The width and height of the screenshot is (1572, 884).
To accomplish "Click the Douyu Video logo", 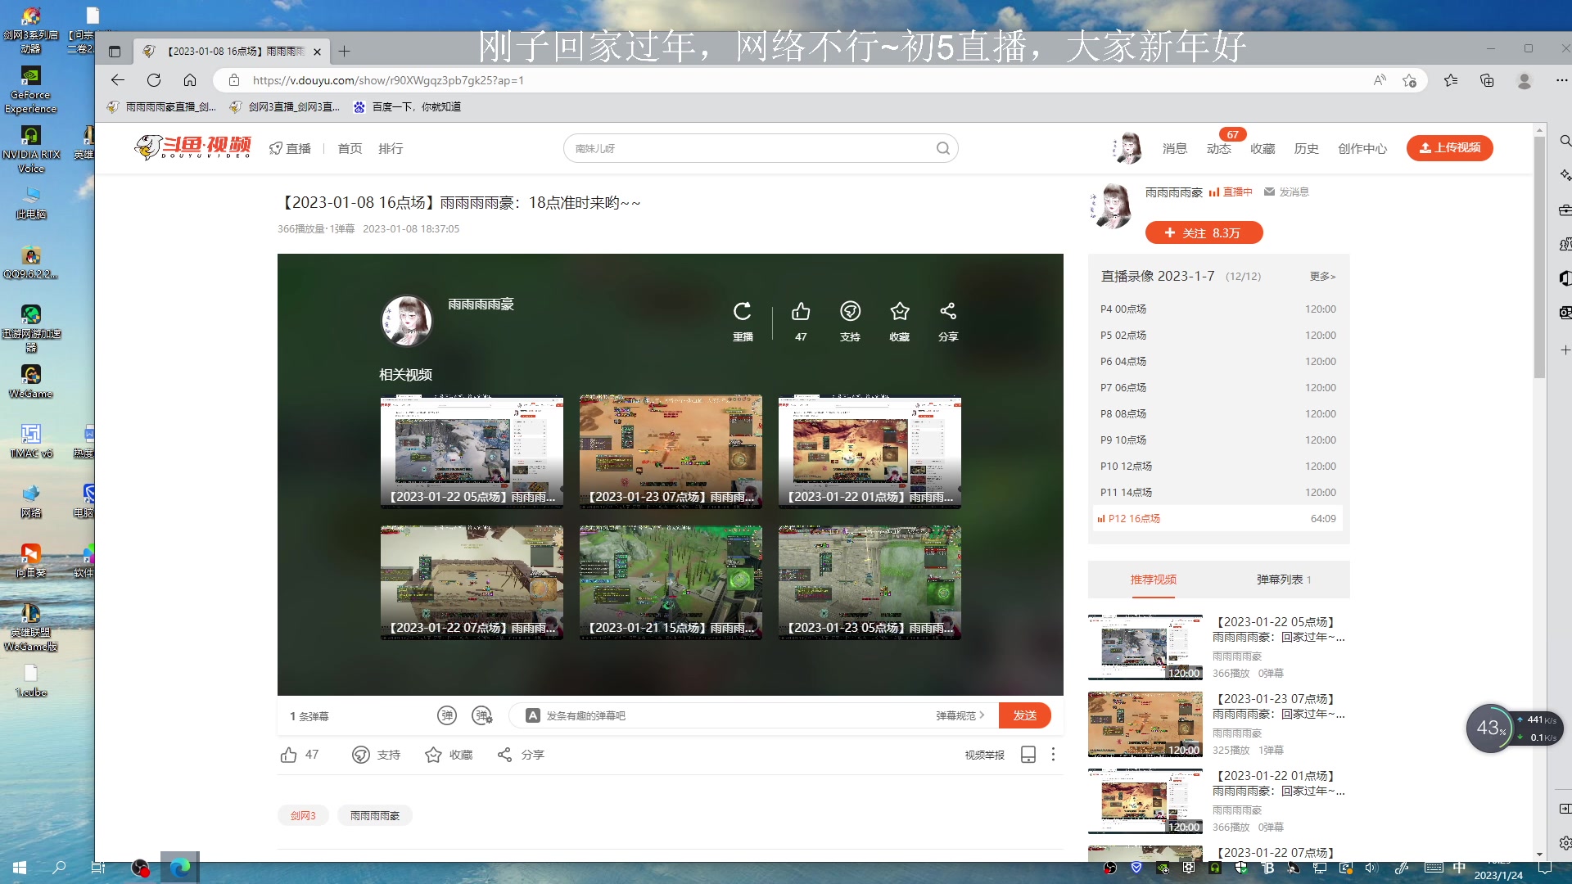I will tap(192, 147).
